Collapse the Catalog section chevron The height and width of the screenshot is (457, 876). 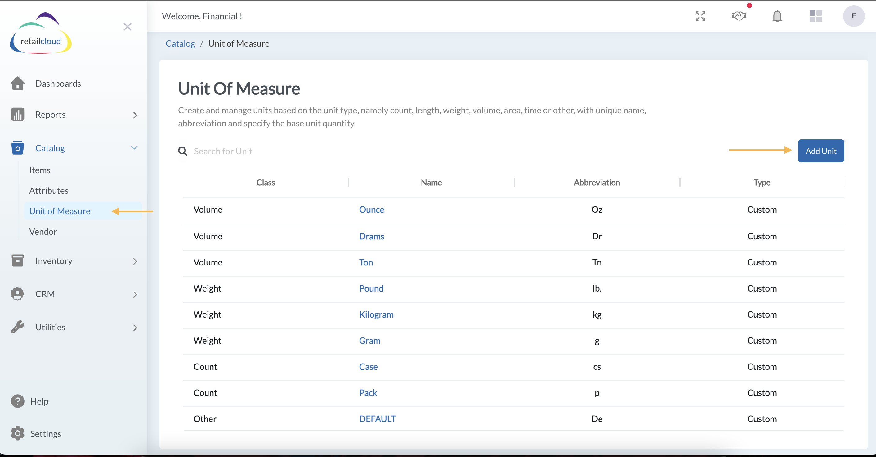[x=134, y=148]
